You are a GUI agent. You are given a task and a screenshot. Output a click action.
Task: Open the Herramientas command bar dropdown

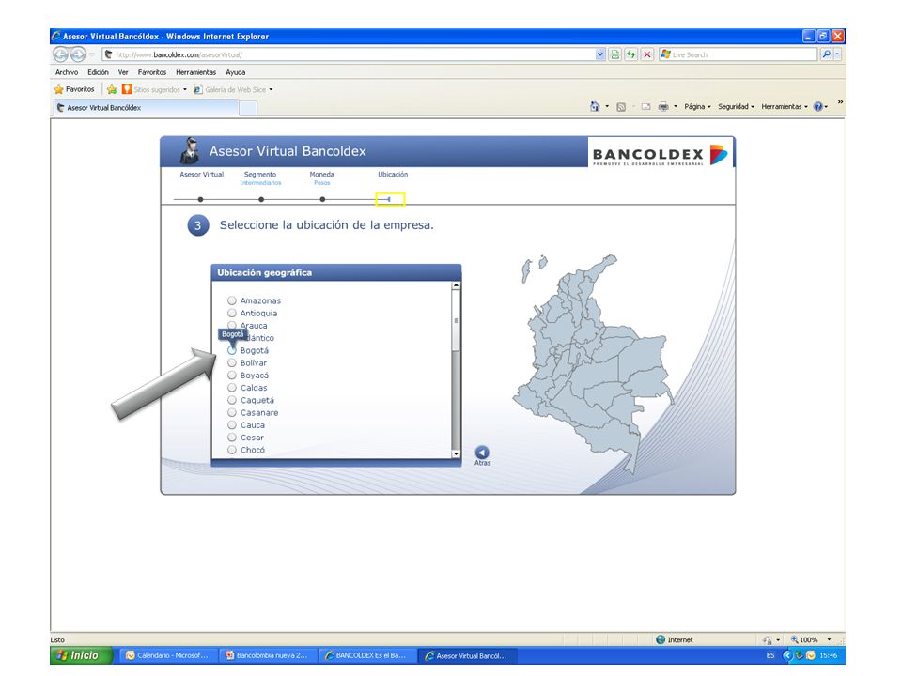click(784, 107)
